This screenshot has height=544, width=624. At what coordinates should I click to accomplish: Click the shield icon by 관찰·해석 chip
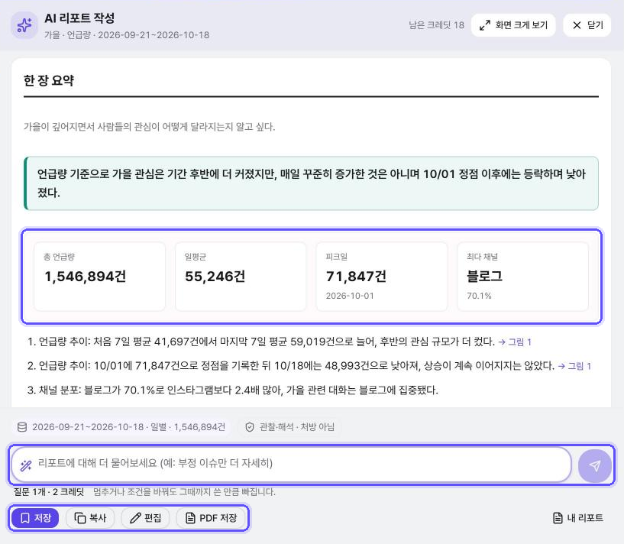click(x=250, y=427)
